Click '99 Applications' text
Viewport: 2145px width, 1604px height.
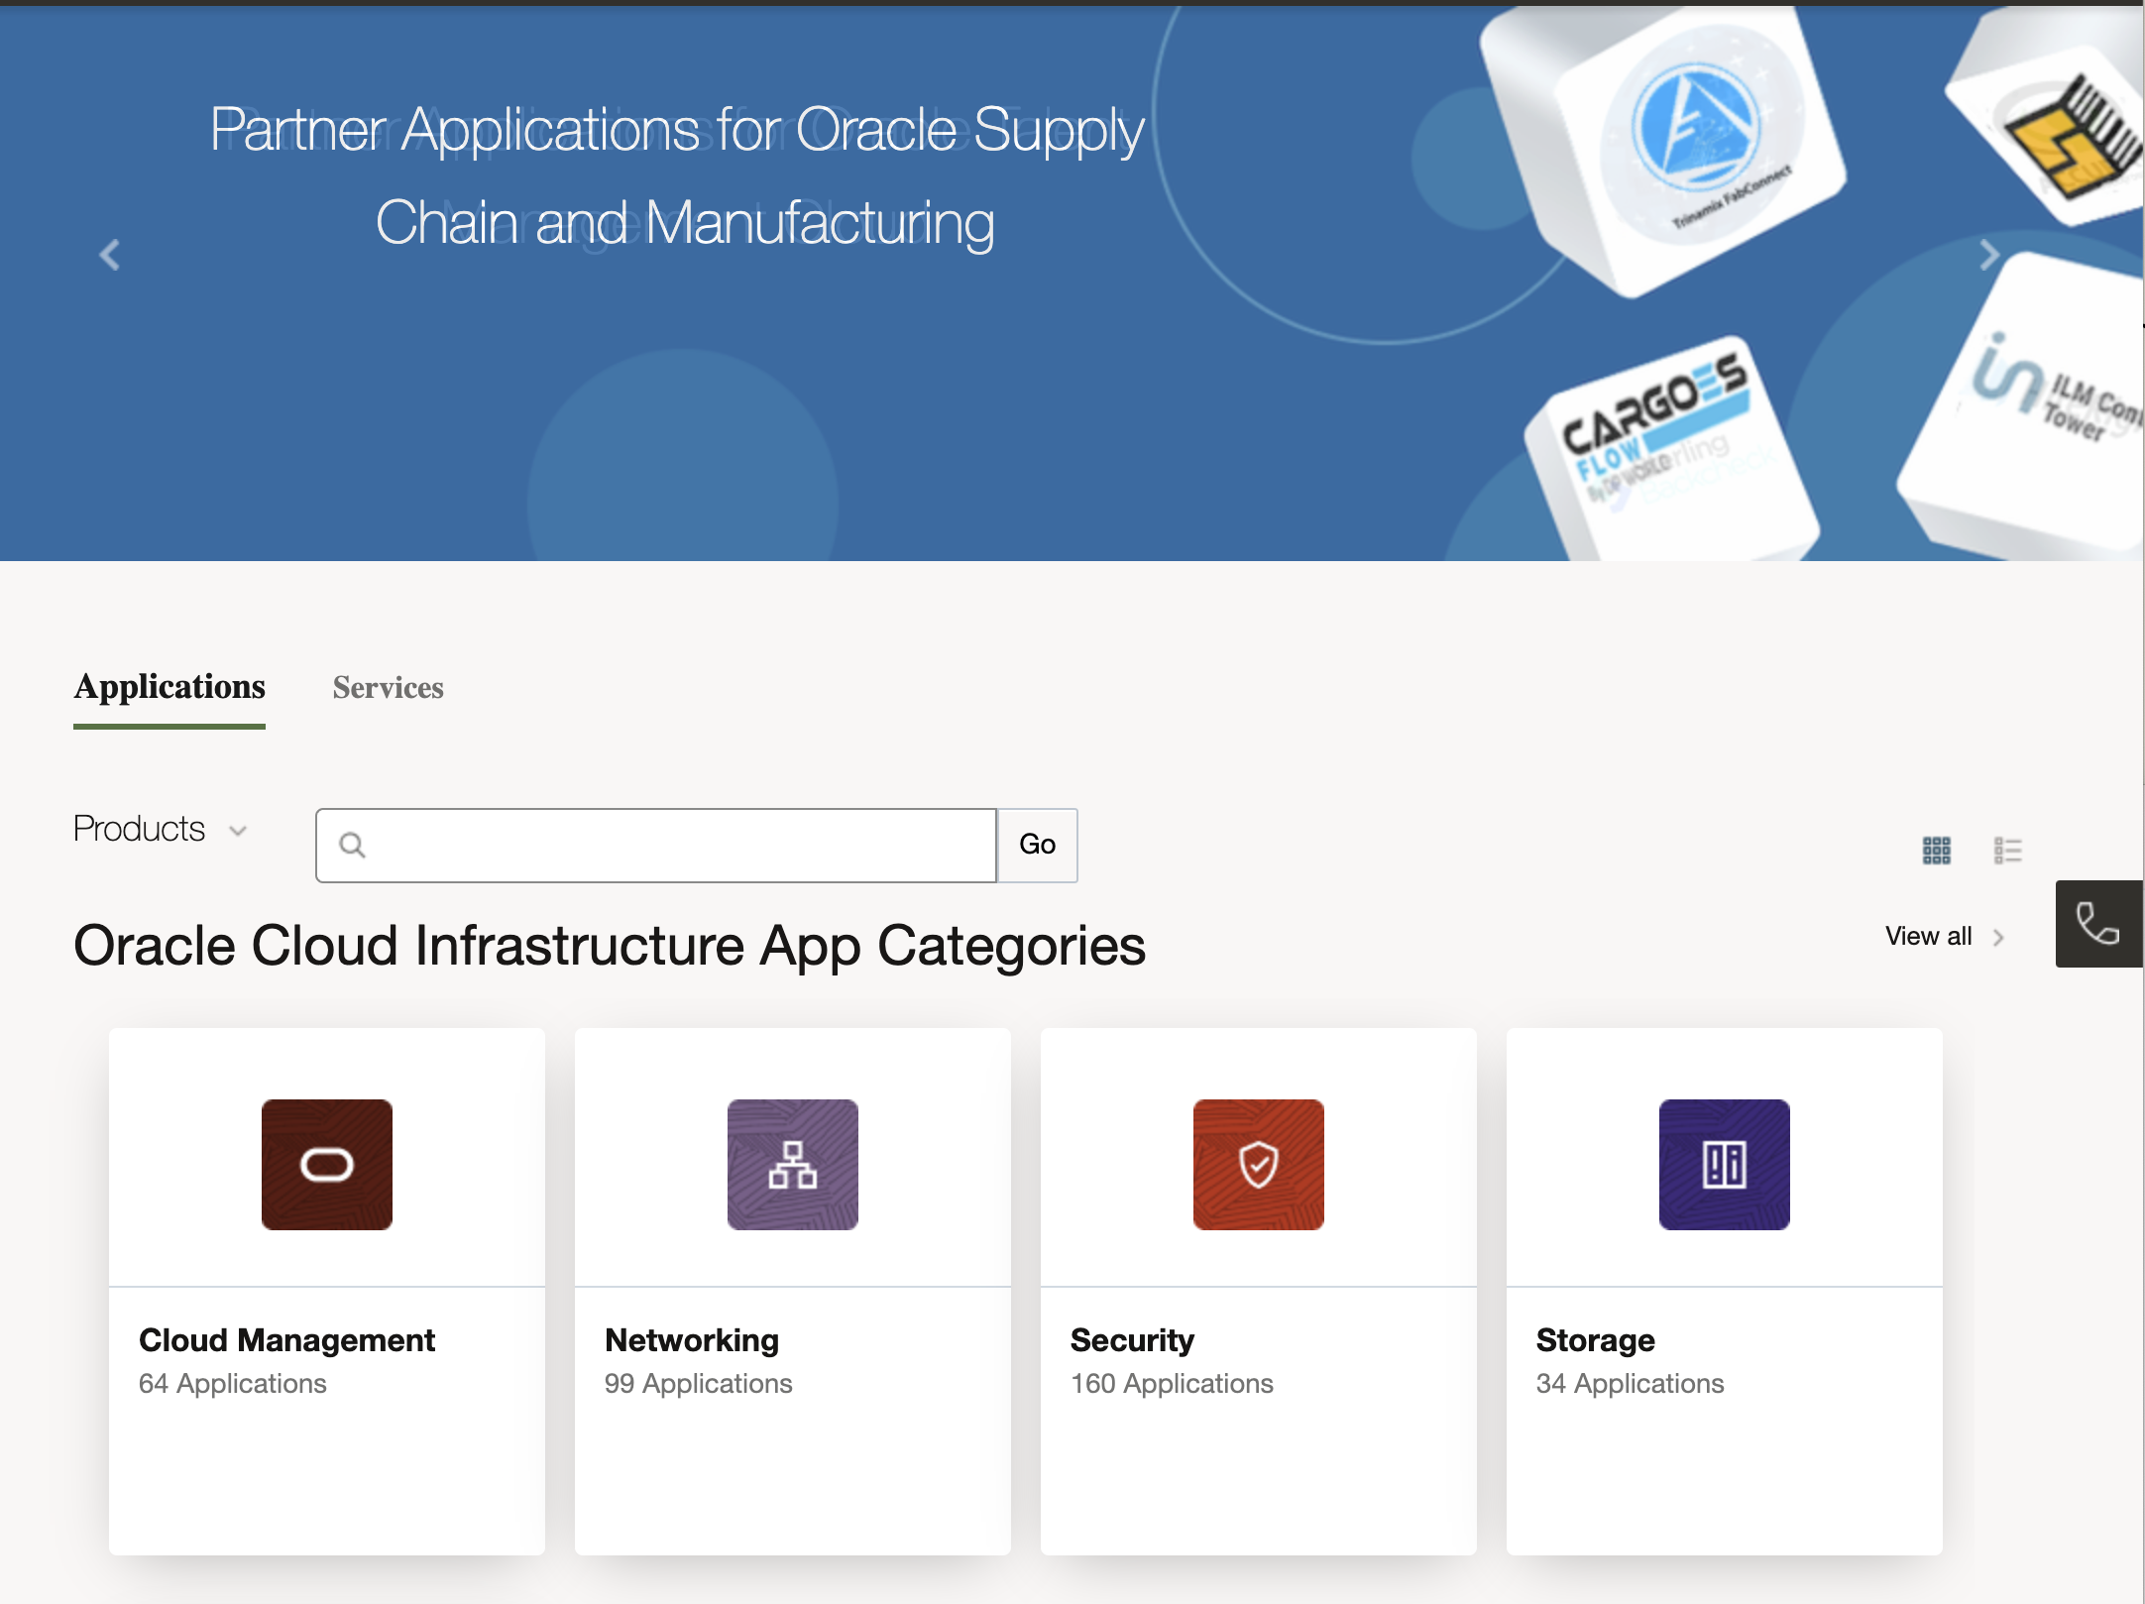coord(699,1384)
